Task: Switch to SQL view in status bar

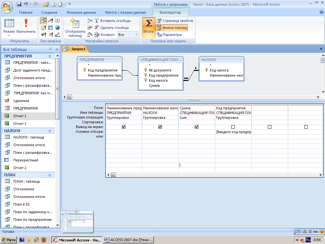Action: pos(316,232)
